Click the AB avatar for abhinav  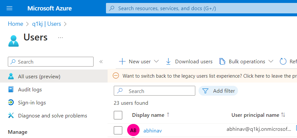(133, 130)
